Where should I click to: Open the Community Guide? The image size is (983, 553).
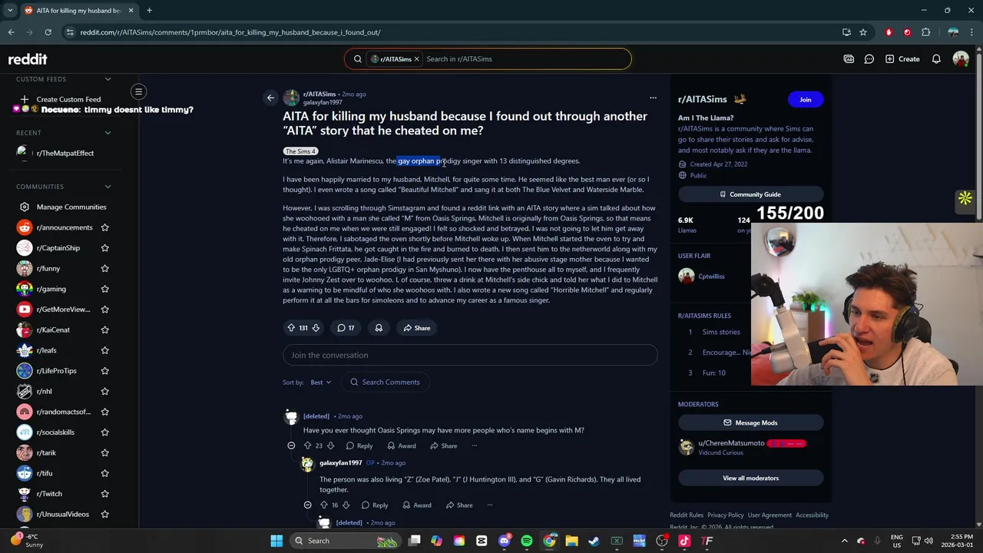pos(750,194)
